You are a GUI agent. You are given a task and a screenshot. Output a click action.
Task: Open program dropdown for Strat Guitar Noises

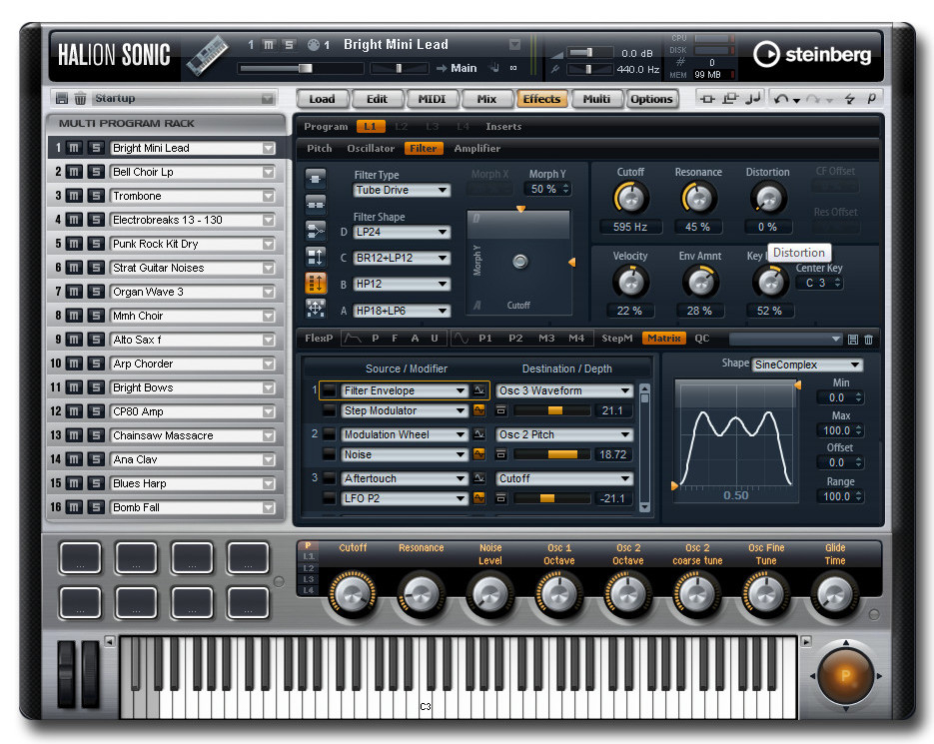click(269, 268)
